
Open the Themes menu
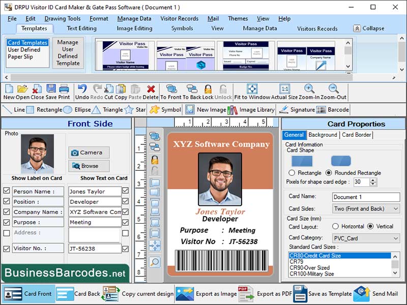(x=238, y=18)
